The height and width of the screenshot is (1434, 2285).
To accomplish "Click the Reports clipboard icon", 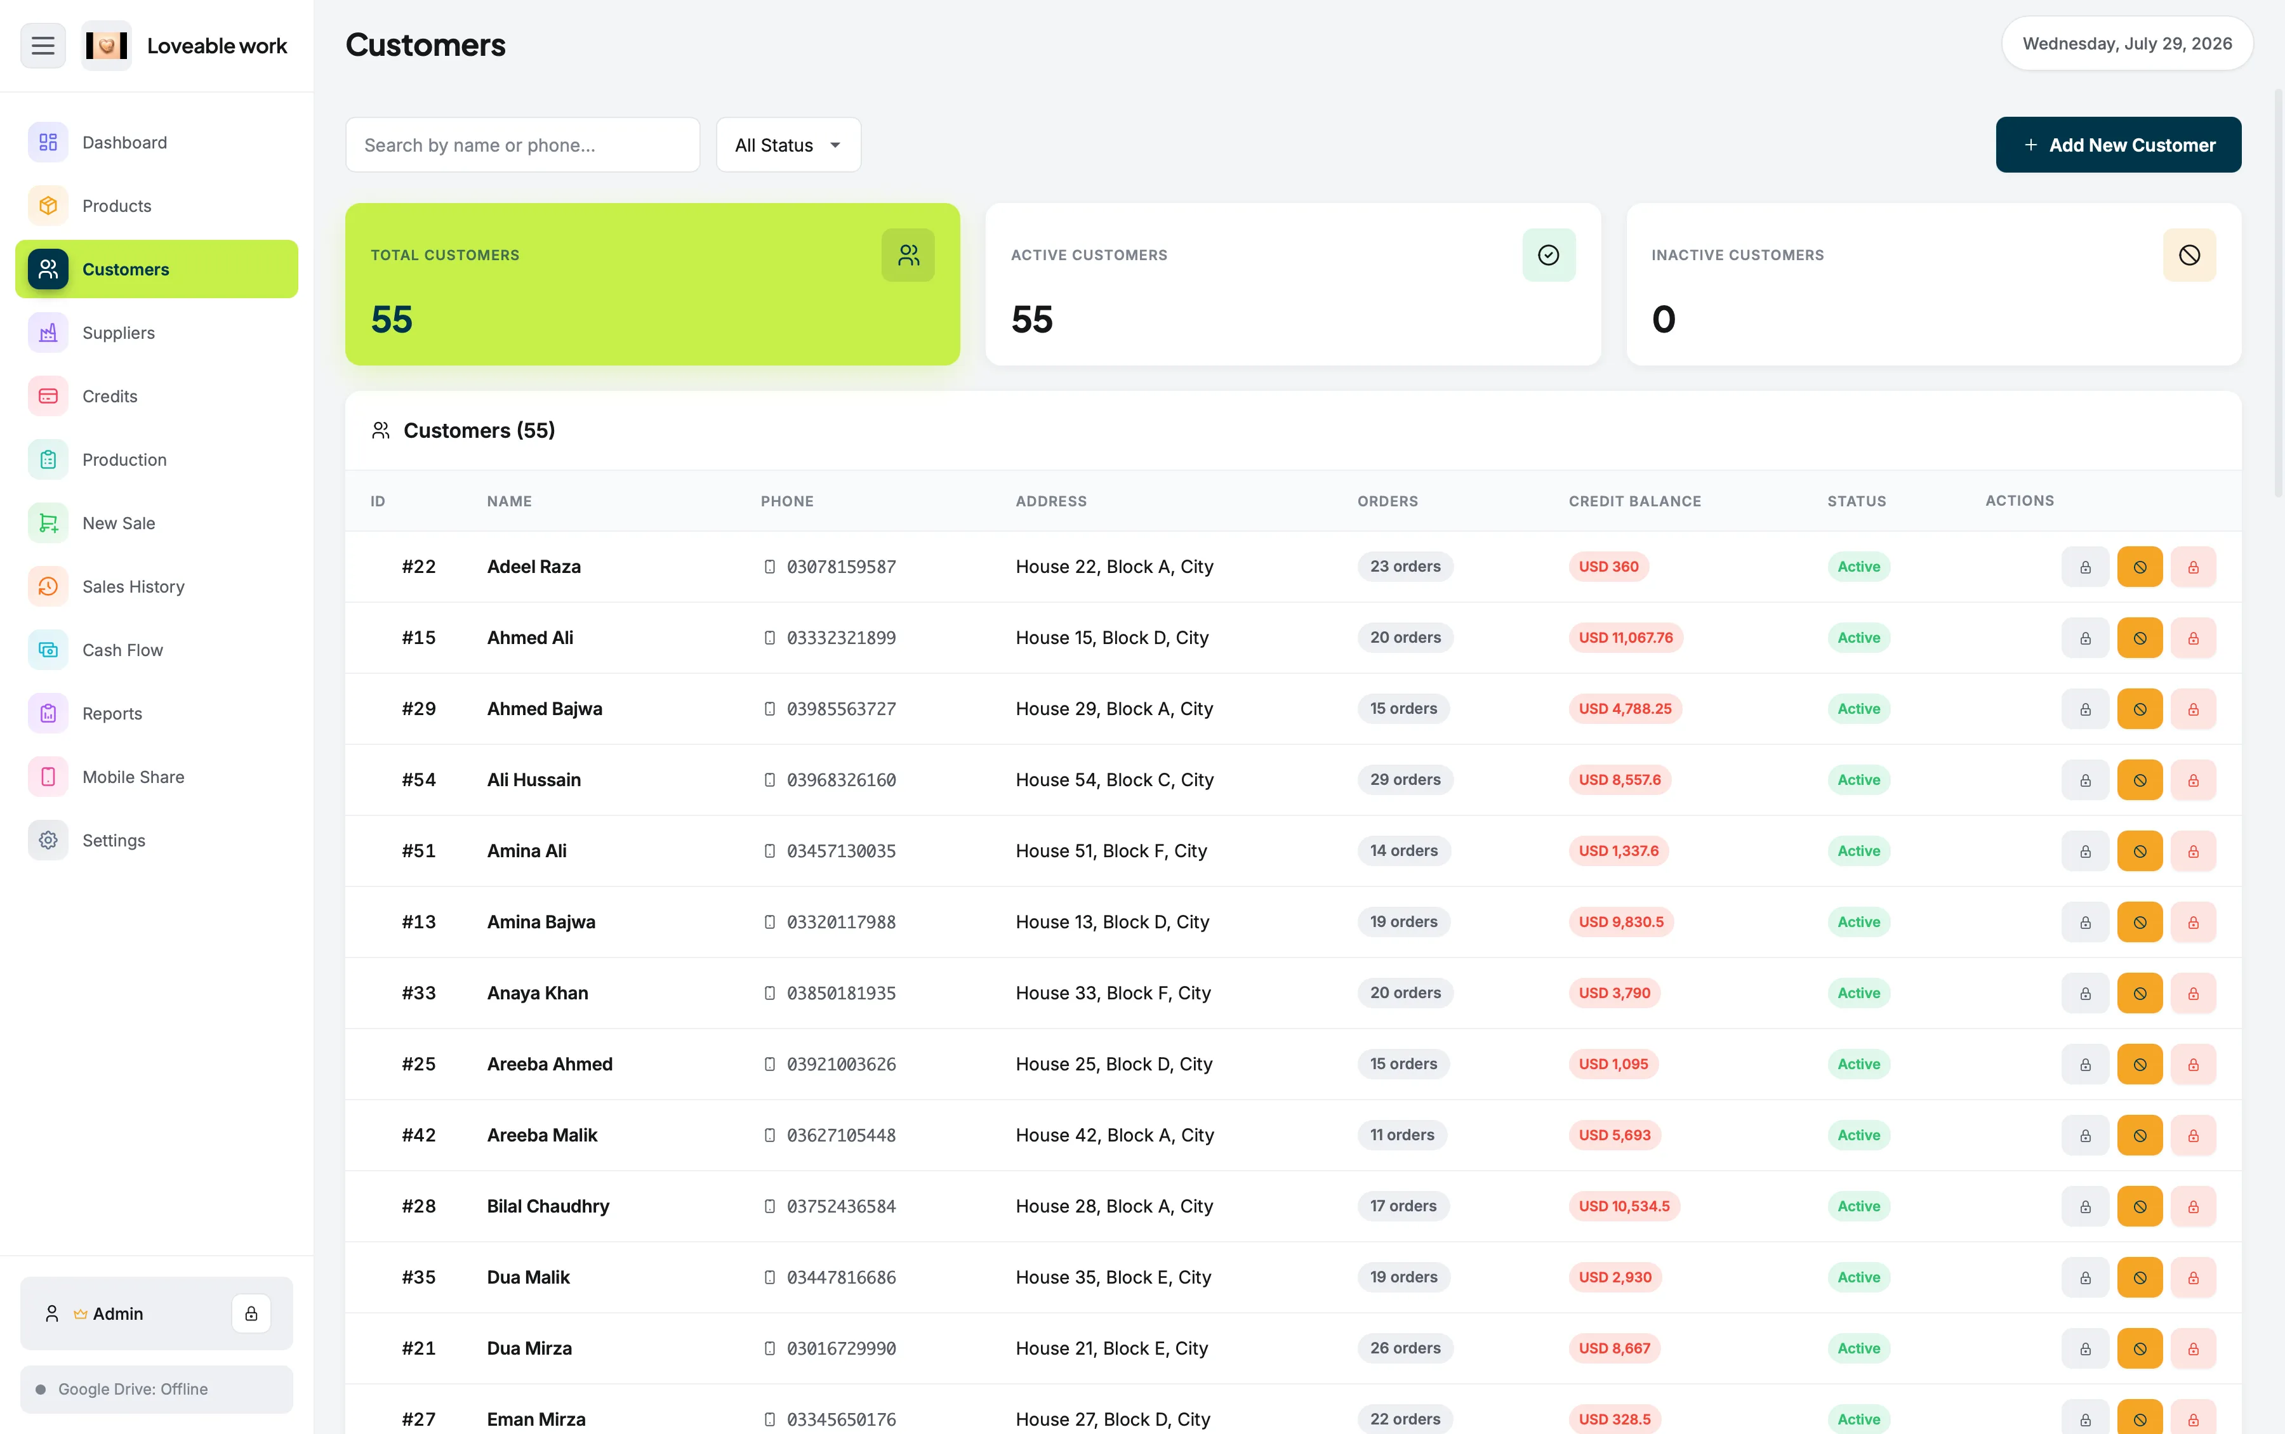I will (x=48, y=713).
